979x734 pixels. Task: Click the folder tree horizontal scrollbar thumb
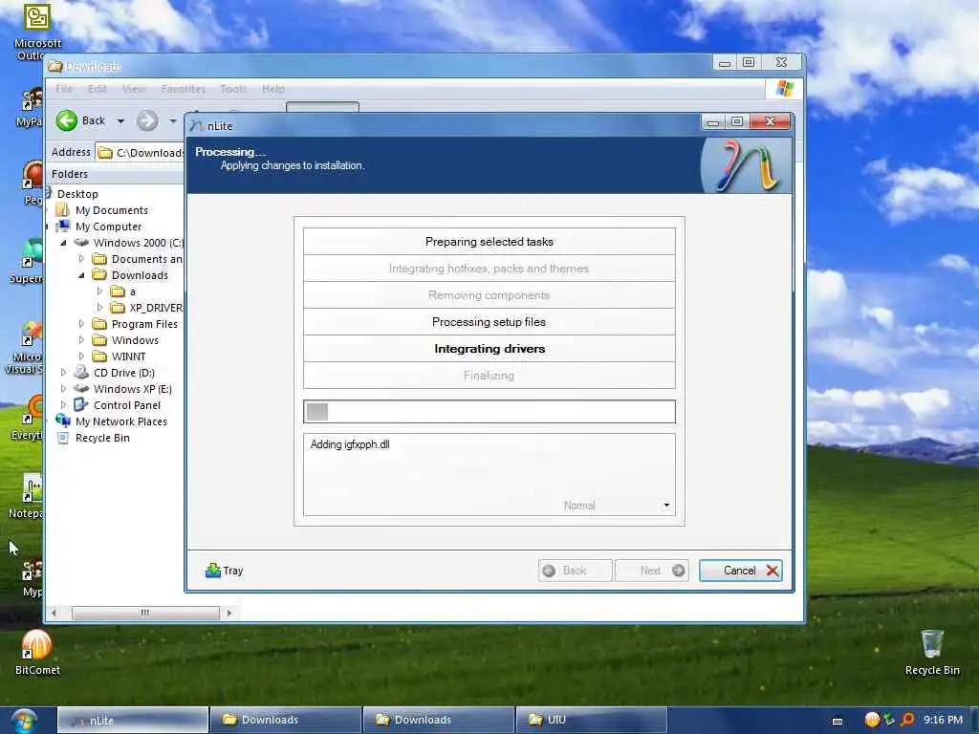[145, 613]
